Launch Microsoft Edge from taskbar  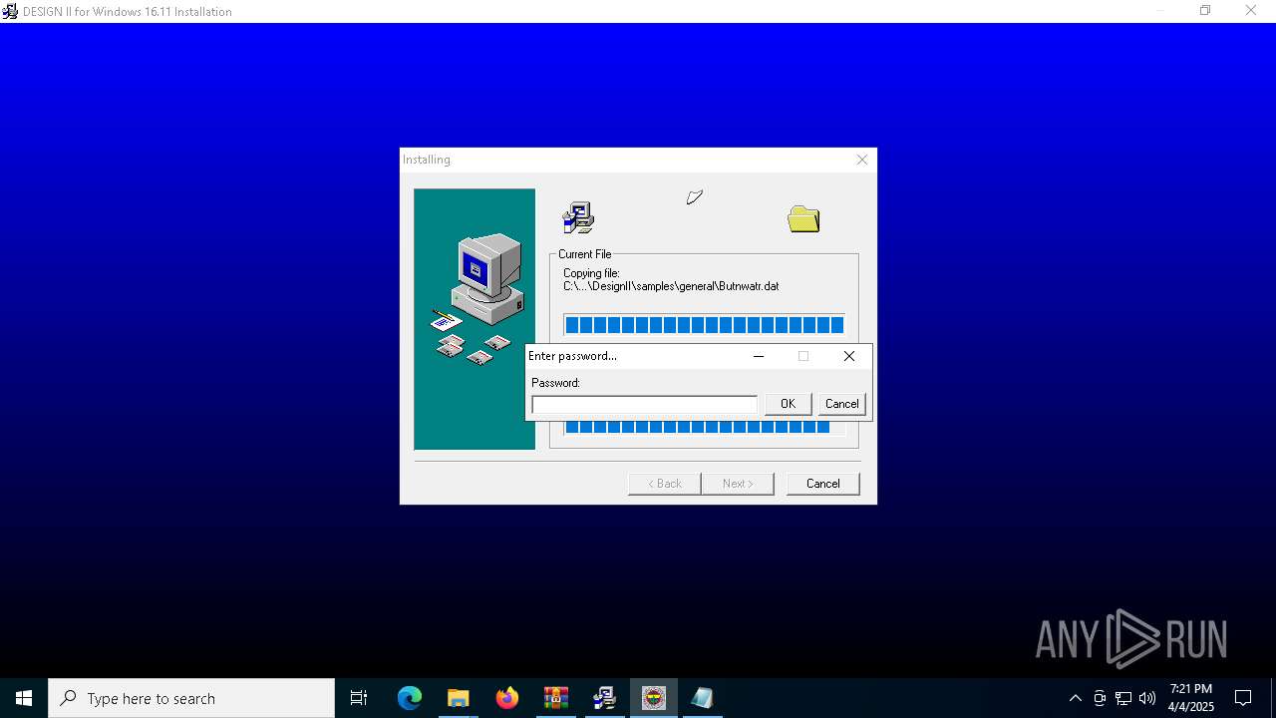(x=410, y=698)
